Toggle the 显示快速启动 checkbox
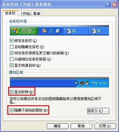119x132 pixels. (11, 65)
